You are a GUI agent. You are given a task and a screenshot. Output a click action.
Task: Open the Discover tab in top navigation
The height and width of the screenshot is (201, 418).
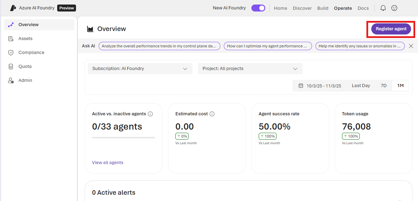coord(302,8)
